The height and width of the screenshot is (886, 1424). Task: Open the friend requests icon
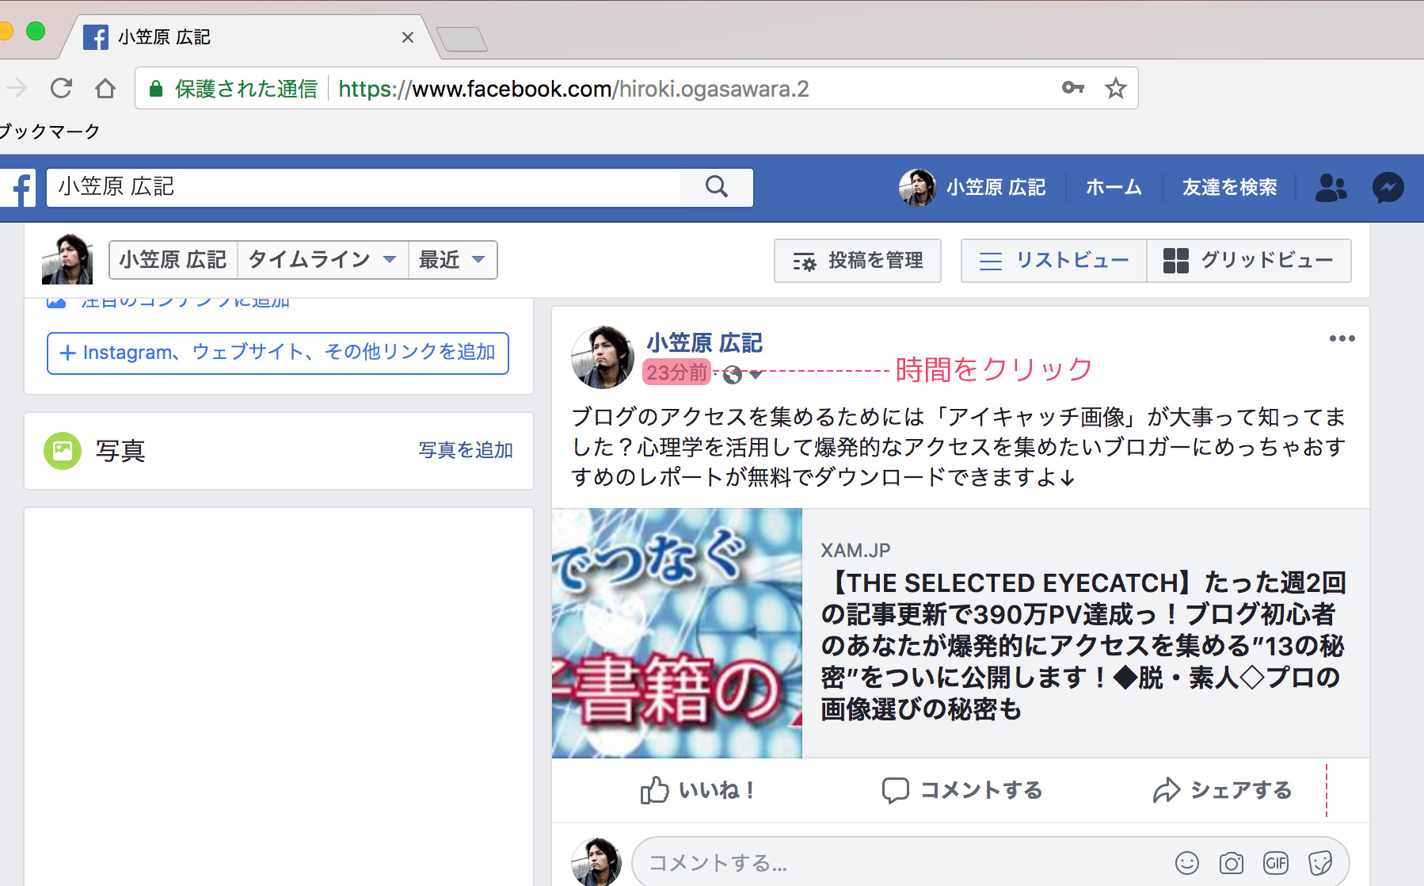tap(1331, 188)
